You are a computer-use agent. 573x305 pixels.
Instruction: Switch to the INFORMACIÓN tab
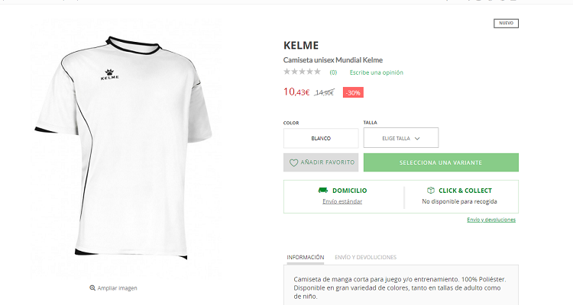click(306, 258)
